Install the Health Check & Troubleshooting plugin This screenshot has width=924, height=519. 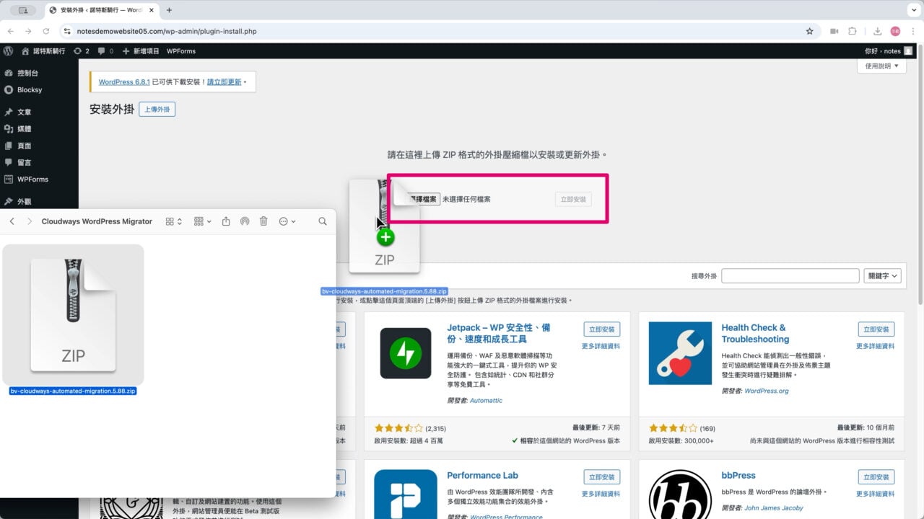point(876,329)
